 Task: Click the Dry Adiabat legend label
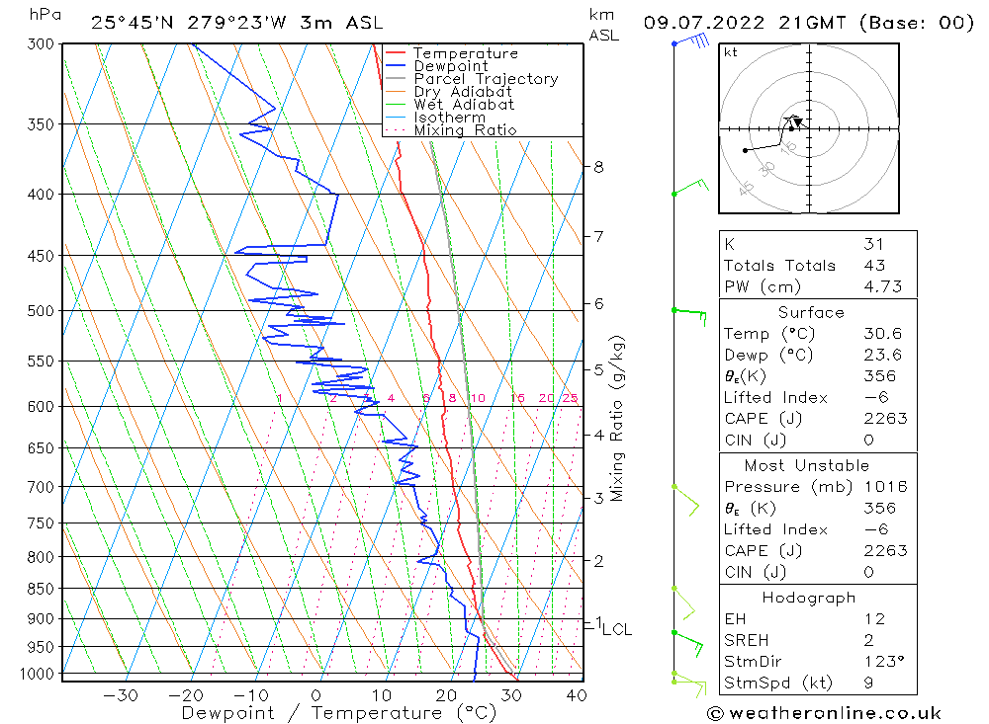coord(463,92)
